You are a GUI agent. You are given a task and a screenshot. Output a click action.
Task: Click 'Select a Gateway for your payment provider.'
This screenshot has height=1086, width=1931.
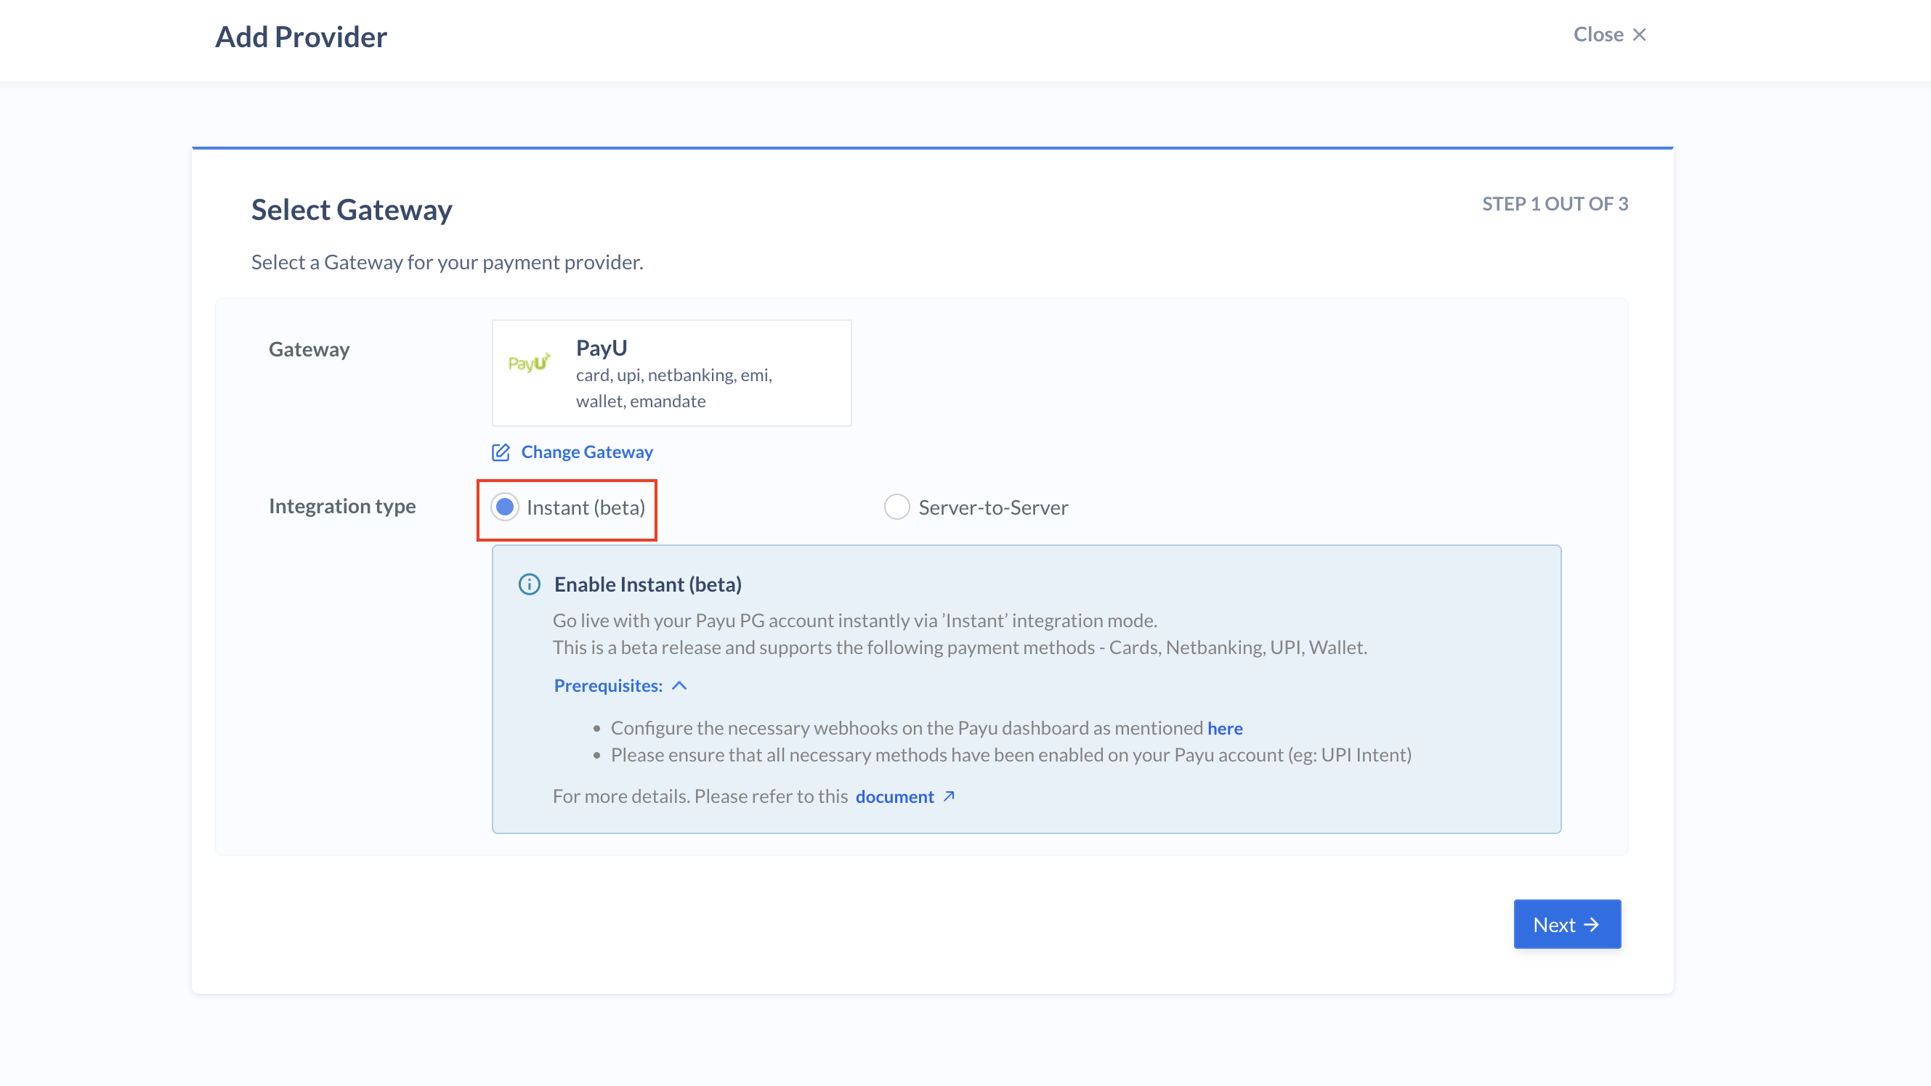point(448,262)
